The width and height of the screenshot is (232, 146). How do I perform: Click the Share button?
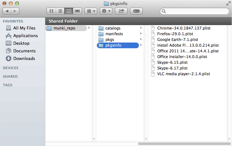[x=121, y=11]
